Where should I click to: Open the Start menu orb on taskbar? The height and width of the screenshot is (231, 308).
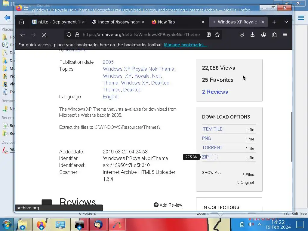[x=6, y=224]
